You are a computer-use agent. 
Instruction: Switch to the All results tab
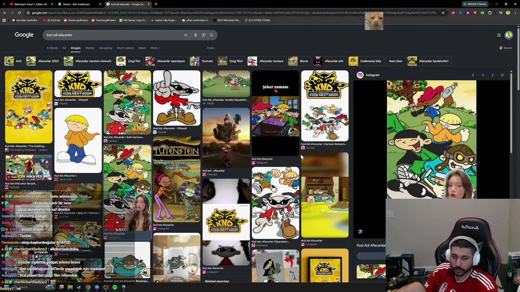(x=64, y=48)
